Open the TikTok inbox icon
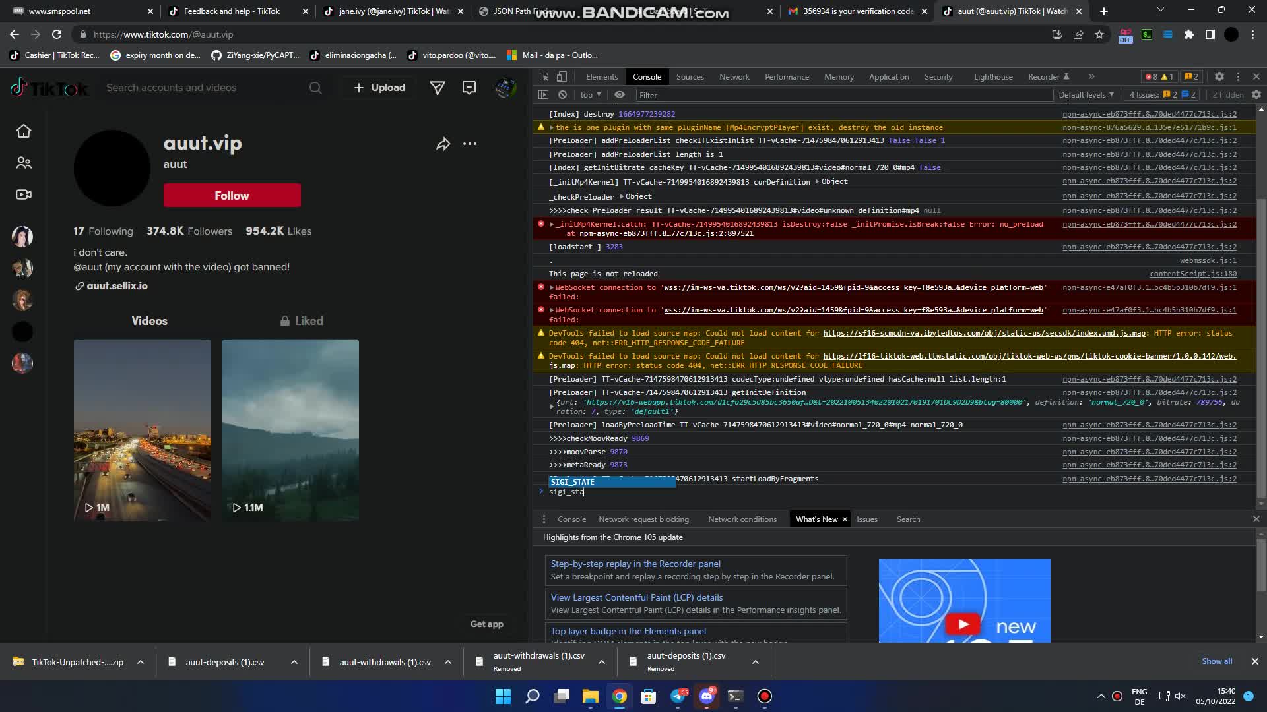Image resolution: width=1267 pixels, height=712 pixels. tap(469, 87)
